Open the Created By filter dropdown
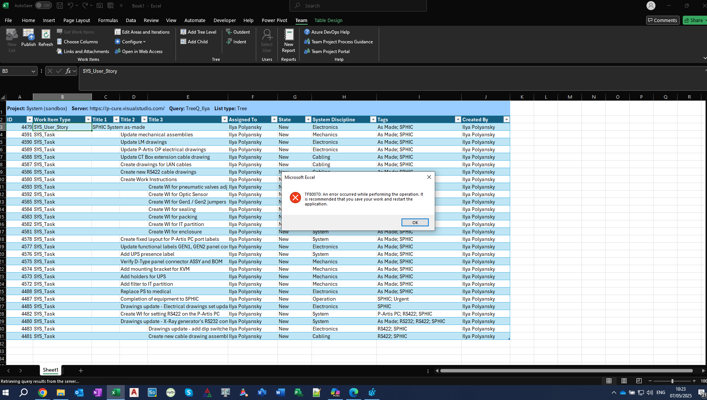707x400 pixels. tap(506, 120)
